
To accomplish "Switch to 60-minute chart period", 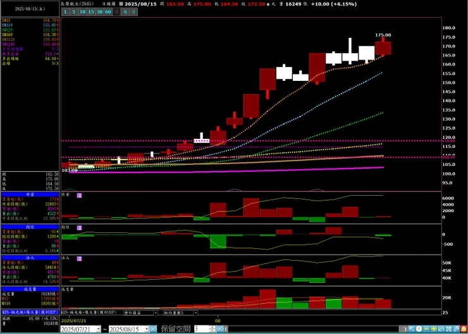I will point(108,12).
